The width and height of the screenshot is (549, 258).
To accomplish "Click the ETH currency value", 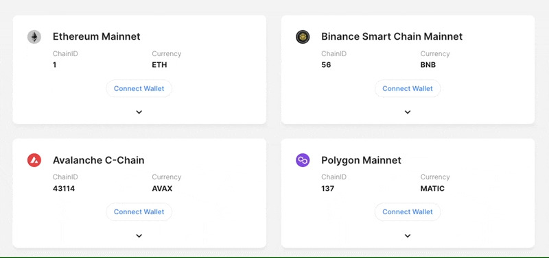I will [159, 65].
